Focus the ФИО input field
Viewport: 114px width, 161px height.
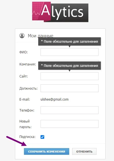click(x=70, y=52)
